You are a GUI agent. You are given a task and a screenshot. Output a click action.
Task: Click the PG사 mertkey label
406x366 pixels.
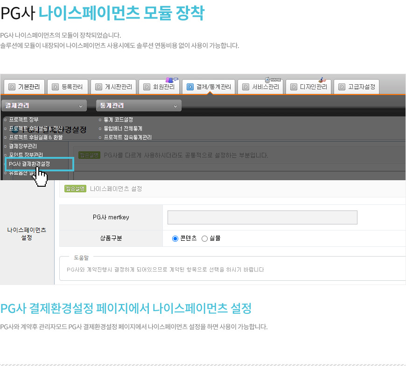[111, 217]
